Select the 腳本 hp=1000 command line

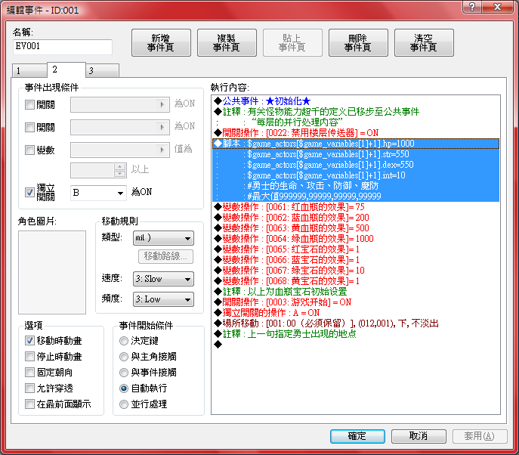point(356,144)
